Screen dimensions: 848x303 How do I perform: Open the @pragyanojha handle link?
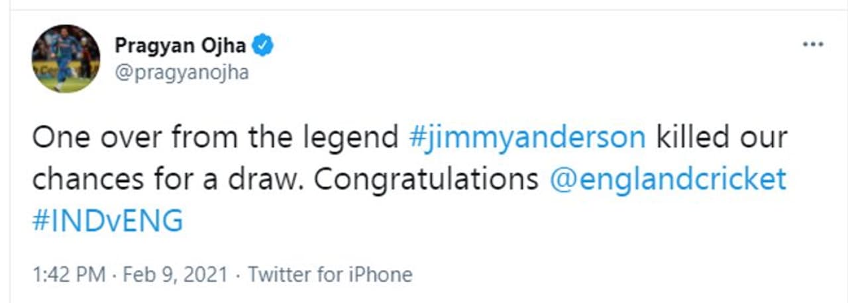click(182, 72)
